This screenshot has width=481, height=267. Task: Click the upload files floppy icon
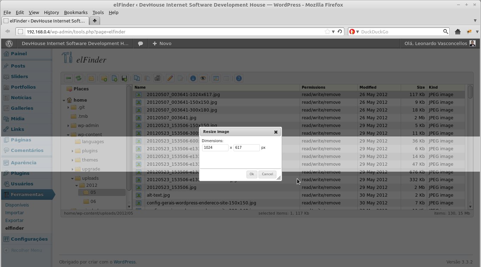(x=124, y=78)
